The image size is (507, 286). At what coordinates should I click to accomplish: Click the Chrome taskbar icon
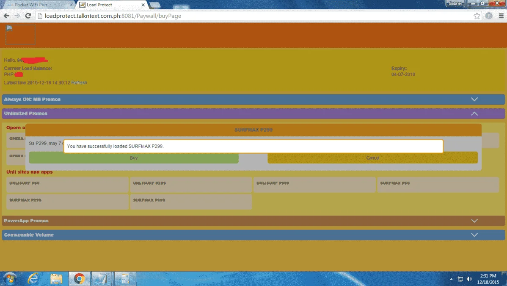click(x=79, y=278)
